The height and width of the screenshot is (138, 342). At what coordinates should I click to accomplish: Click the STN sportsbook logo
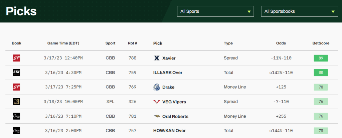(16, 73)
